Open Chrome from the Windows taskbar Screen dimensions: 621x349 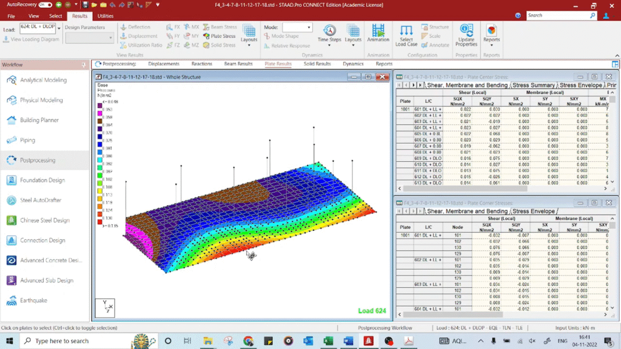pyautogui.click(x=248, y=341)
